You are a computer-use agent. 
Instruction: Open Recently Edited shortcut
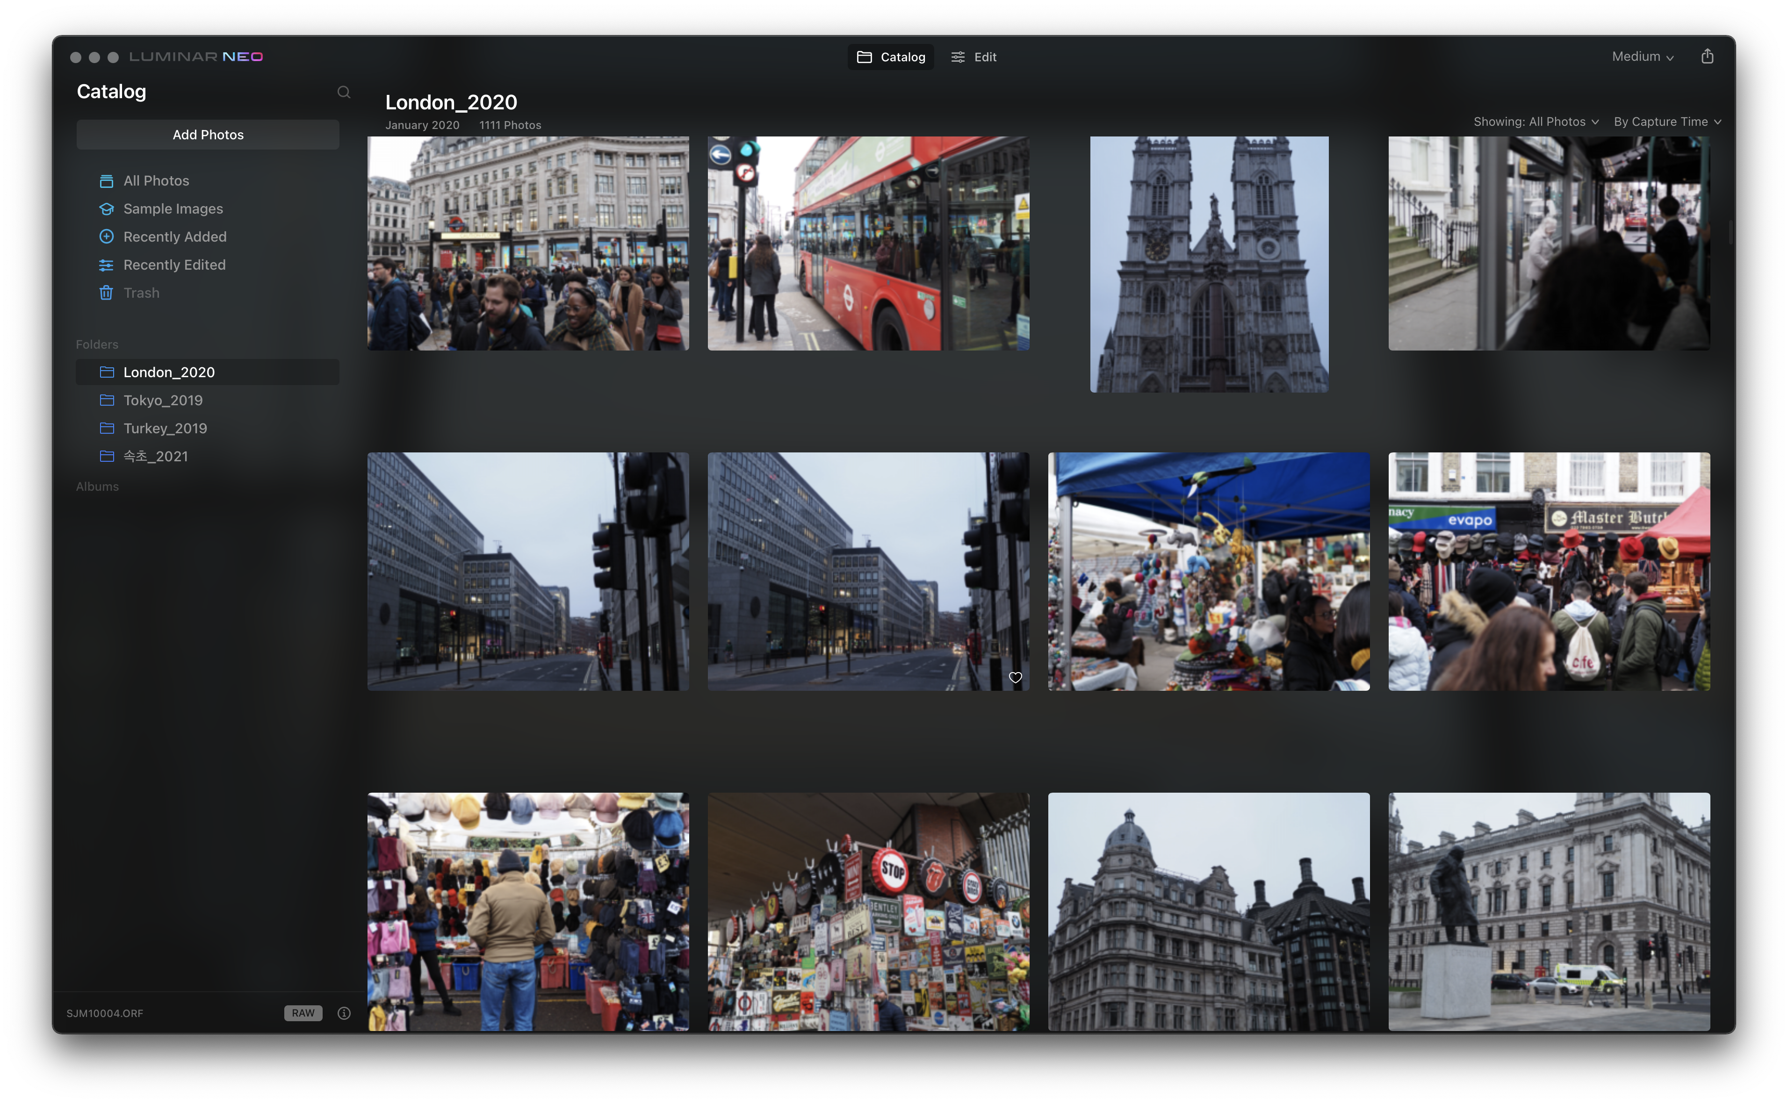173,265
